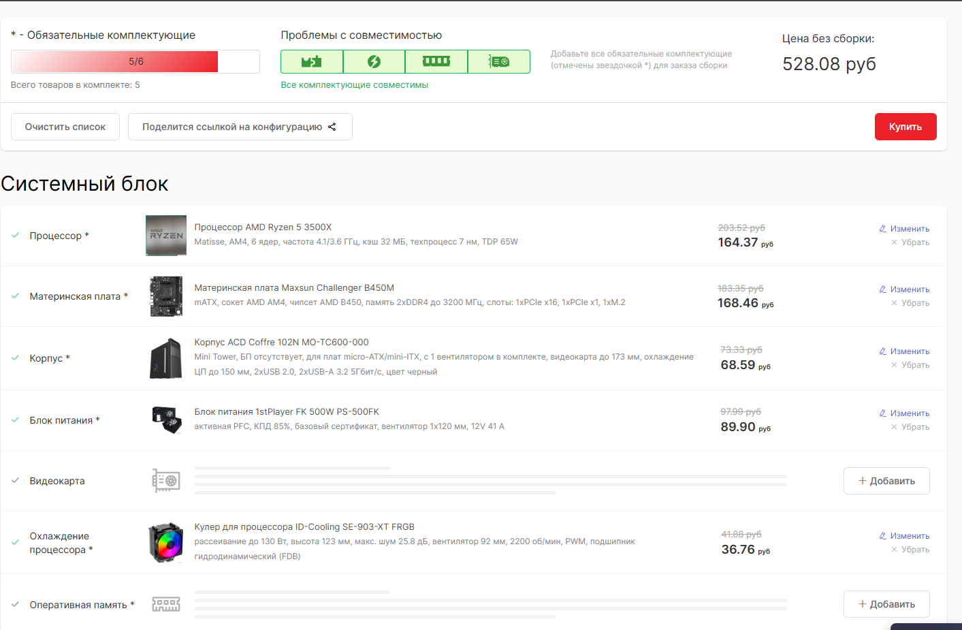Open ACD Coffre 102N case link
The image size is (962, 630).
point(281,343)
